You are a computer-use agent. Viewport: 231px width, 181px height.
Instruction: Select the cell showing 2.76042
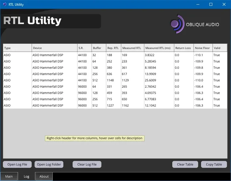[x=159, y=87]
